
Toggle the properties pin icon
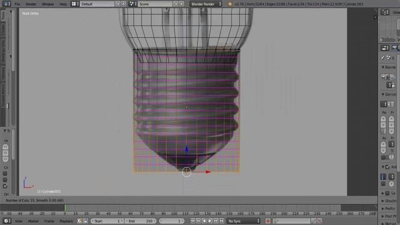[382, 58]
